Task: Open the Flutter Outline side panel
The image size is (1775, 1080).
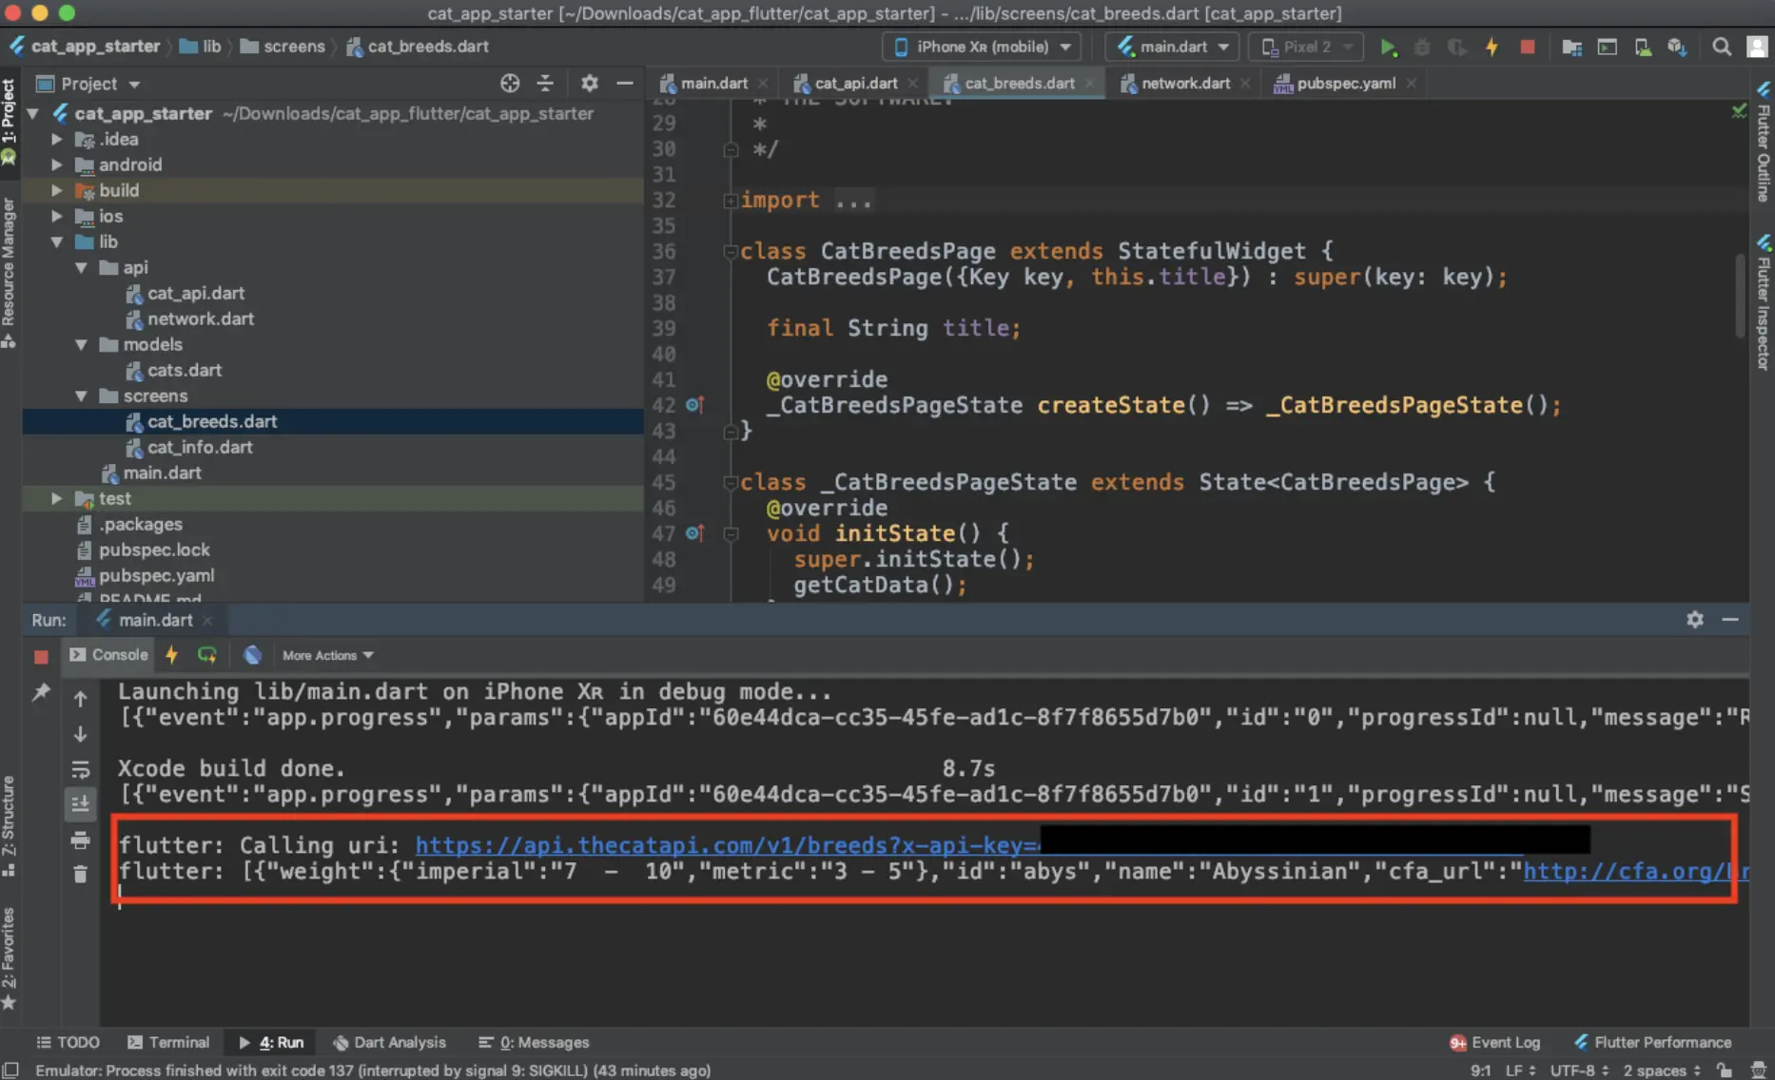Action: [x=1763, y=141]
